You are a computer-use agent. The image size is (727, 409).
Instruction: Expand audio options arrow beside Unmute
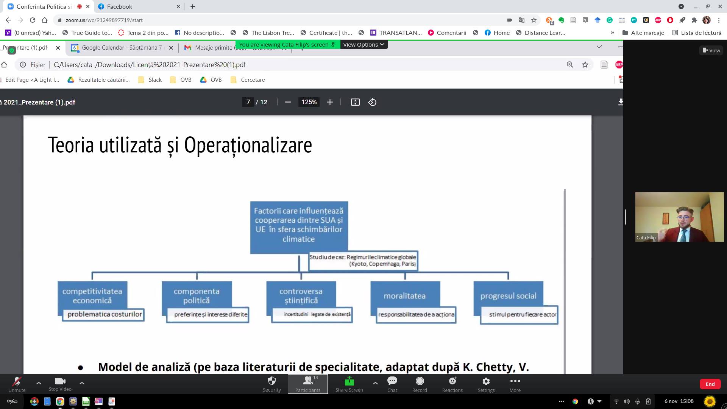tap(39, 383)
